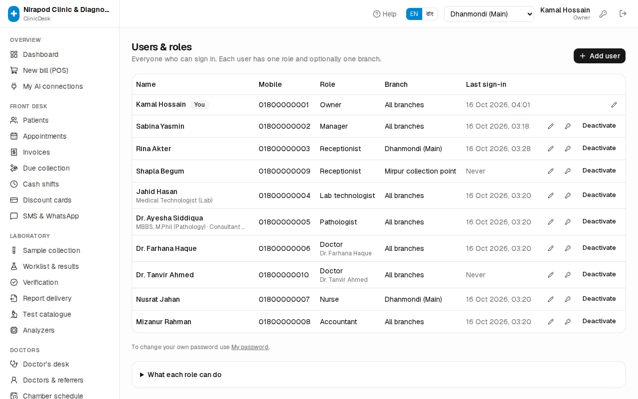Open password key icon in header

click(x=603, y=14)
